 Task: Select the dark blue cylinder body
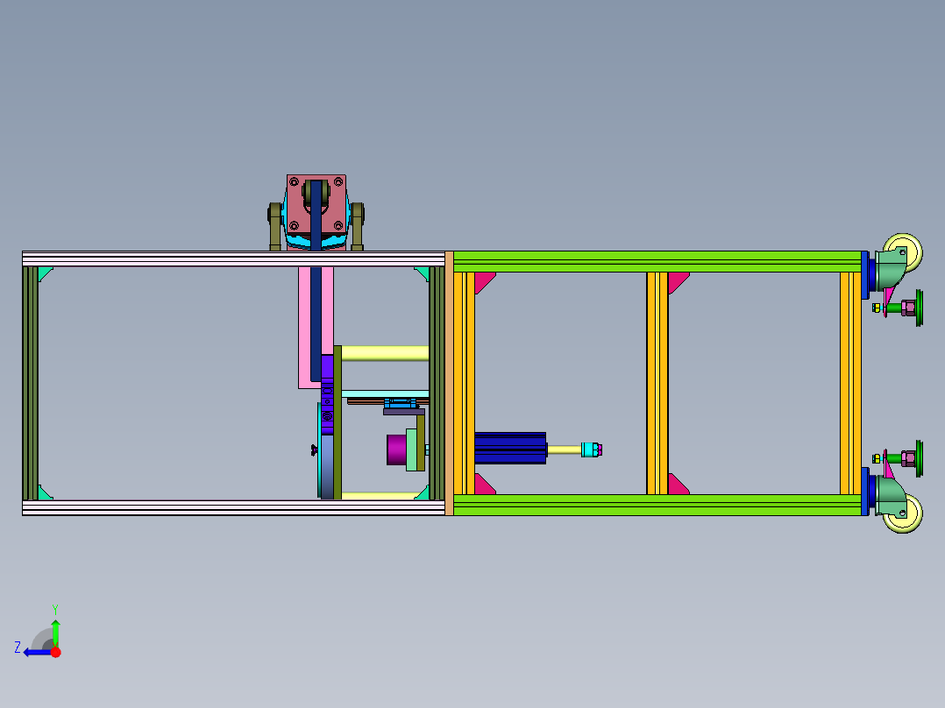(x=510, y=449)
